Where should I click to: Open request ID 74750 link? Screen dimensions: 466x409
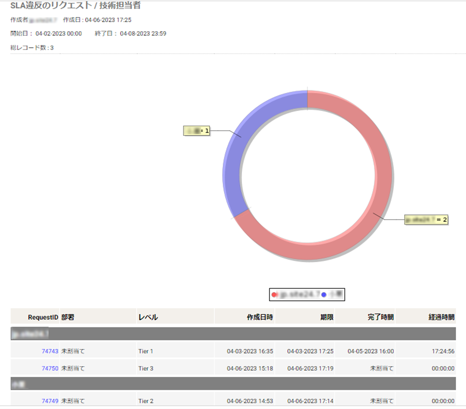tap(50, 368)
